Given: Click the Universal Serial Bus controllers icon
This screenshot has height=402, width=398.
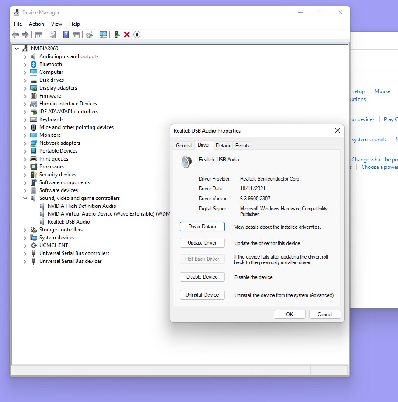Looking at the screenshot, I should click(33, 253).
